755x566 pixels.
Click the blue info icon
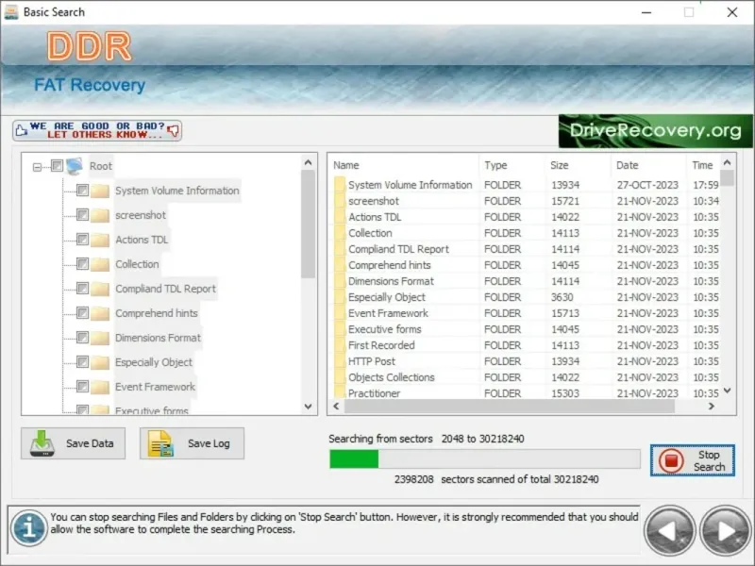point(29,528)
